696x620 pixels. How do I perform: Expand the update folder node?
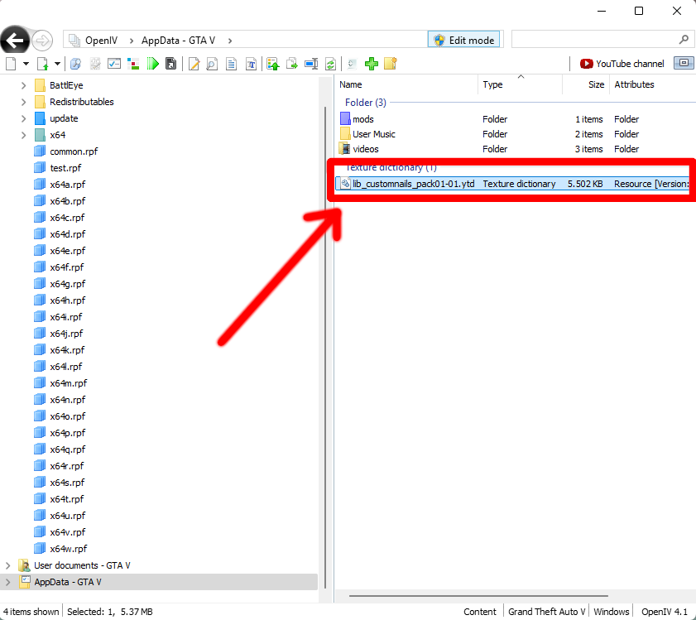tap(23, 118)
